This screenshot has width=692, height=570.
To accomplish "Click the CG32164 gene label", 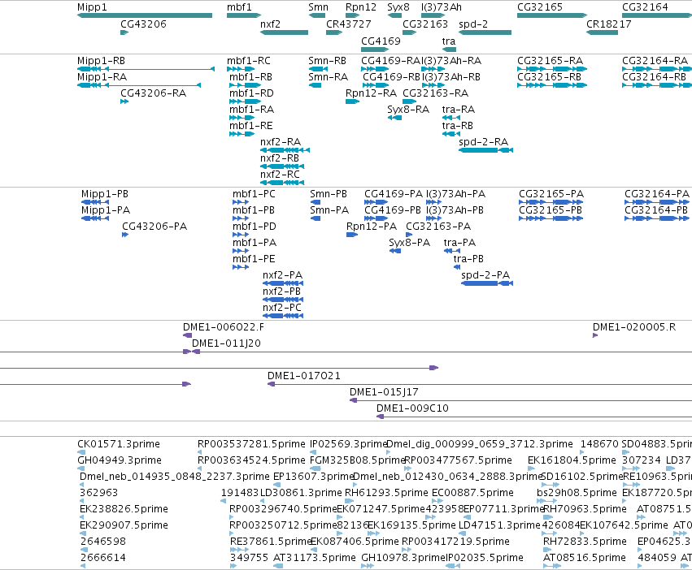I will coord(645,7).
